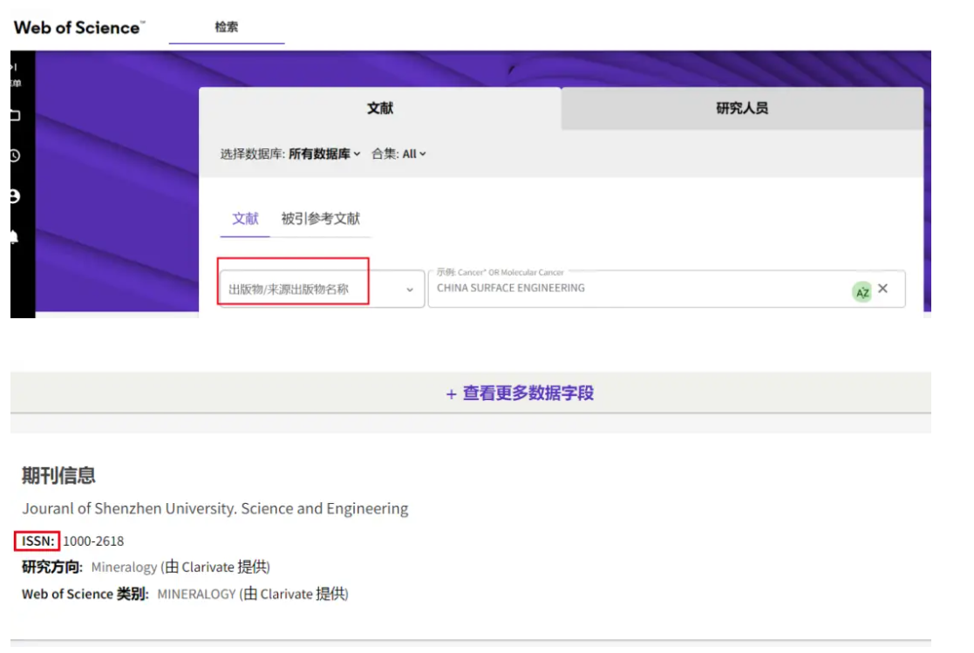
Task: Click the Mineralogy research area link
Action: (x=125, y=568)
